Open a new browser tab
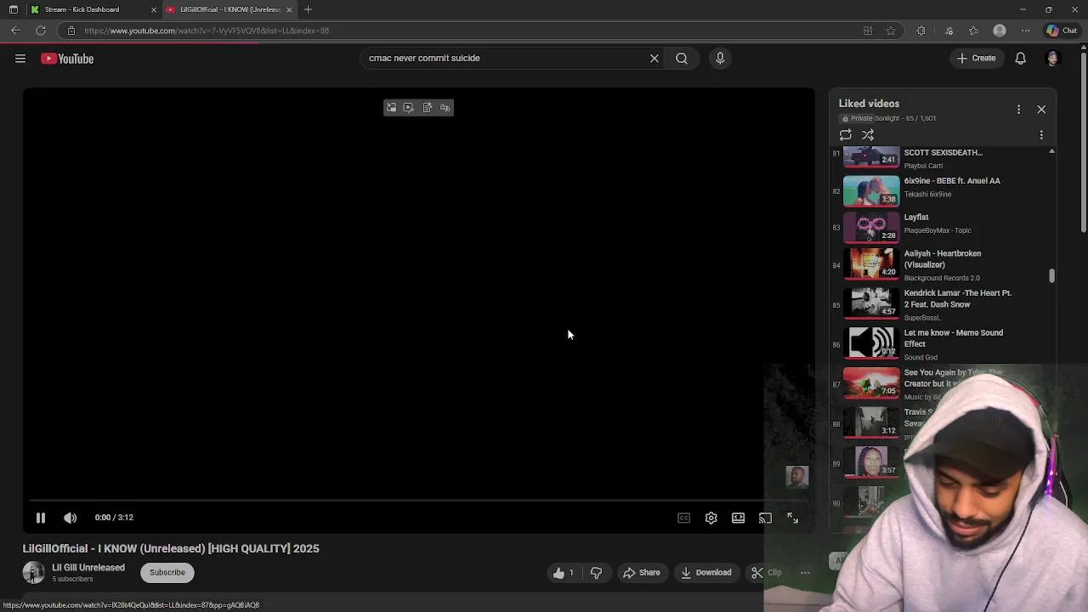Viewport: 1088px width, 612px height. 308,9
